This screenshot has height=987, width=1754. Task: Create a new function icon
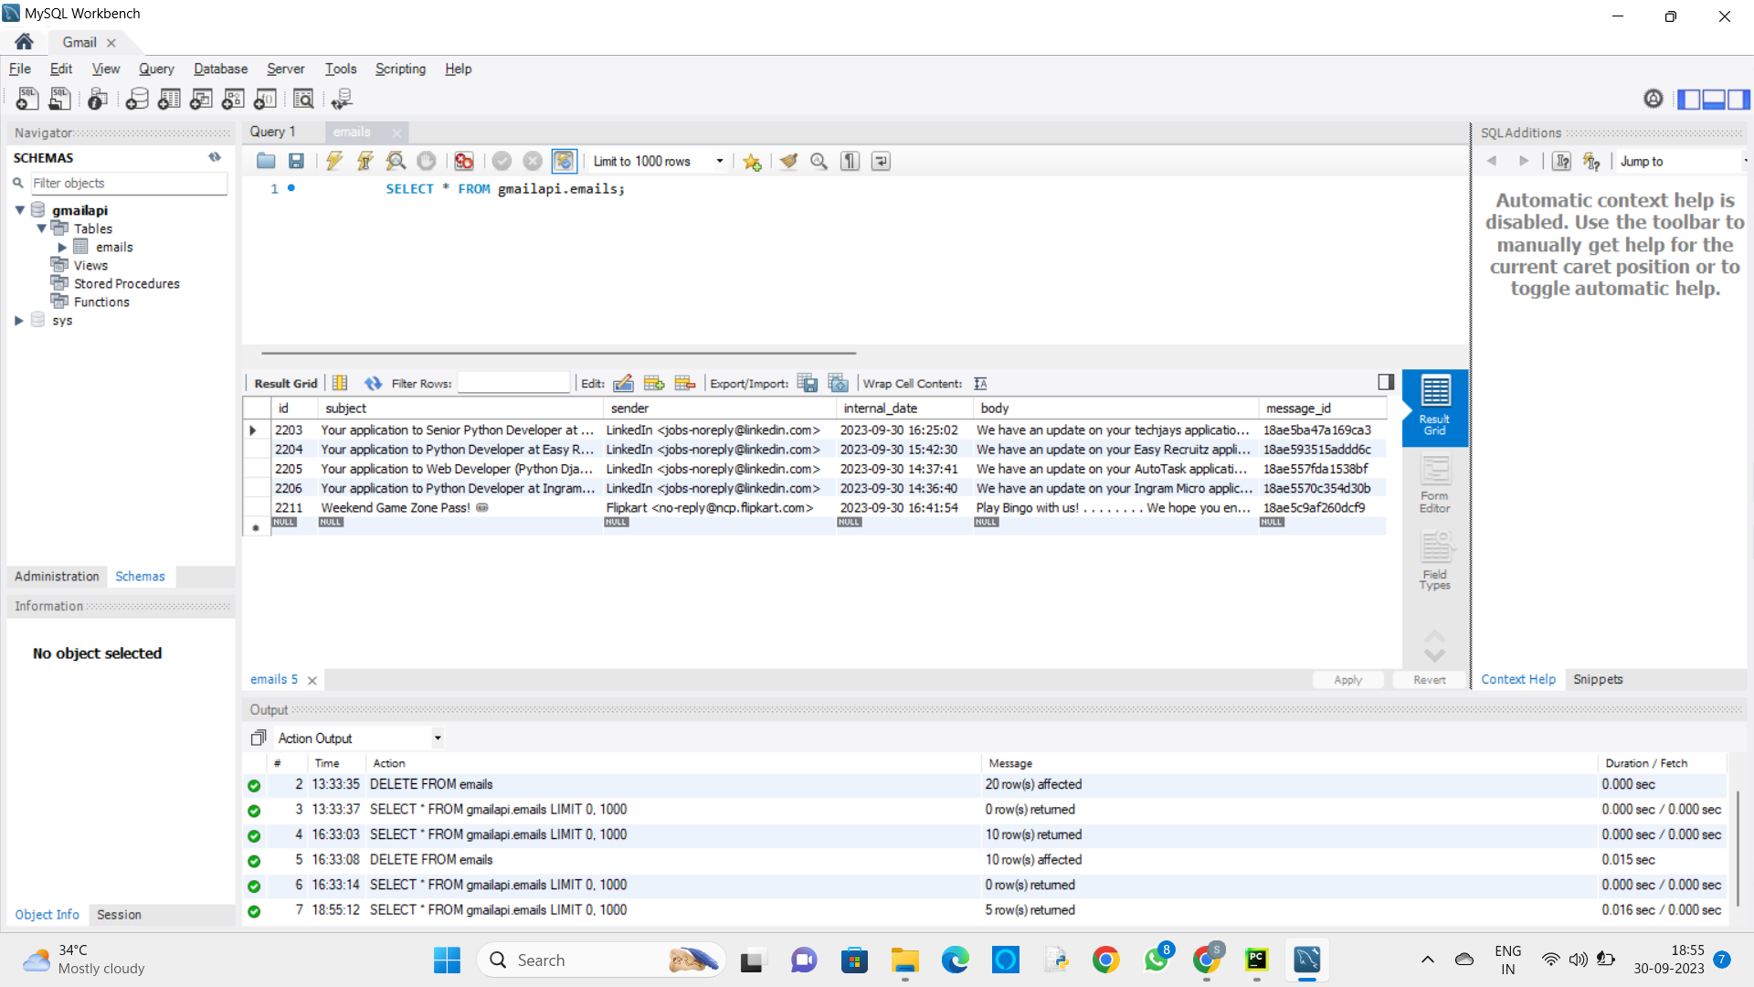pos(265,99)
